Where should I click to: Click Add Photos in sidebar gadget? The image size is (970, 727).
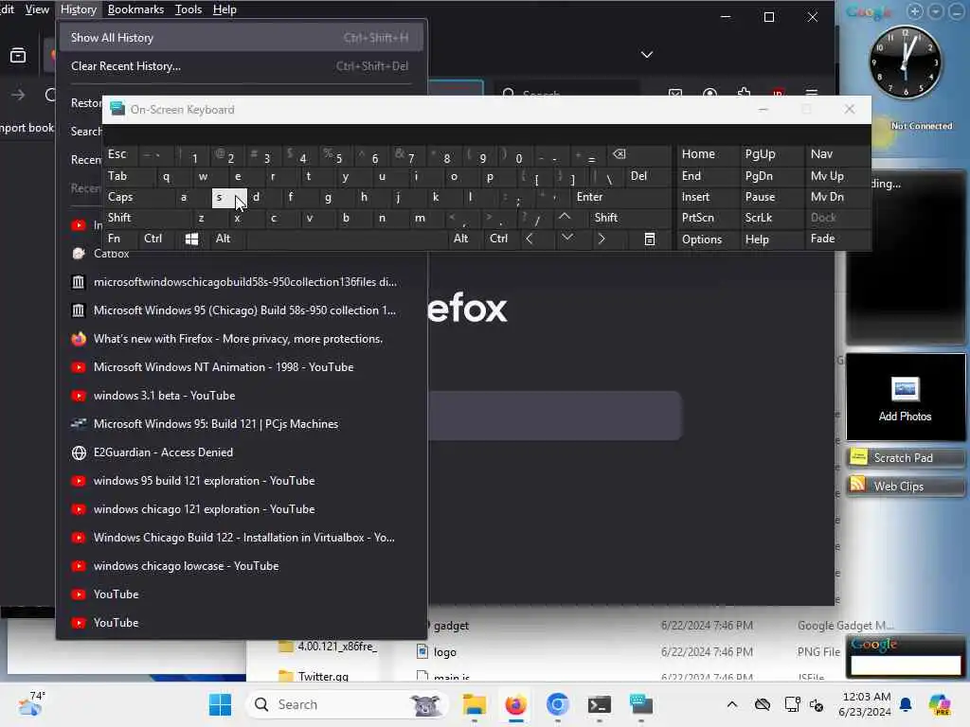[x=905, y=399]
